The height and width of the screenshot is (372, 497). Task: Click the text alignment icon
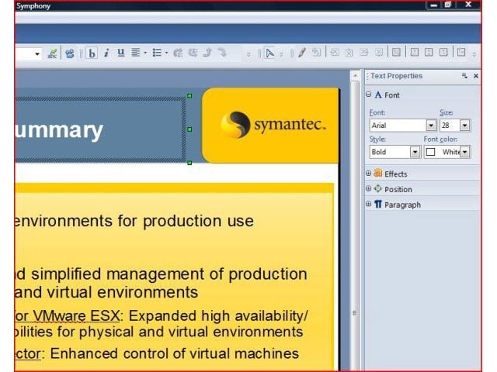[136, 53]
